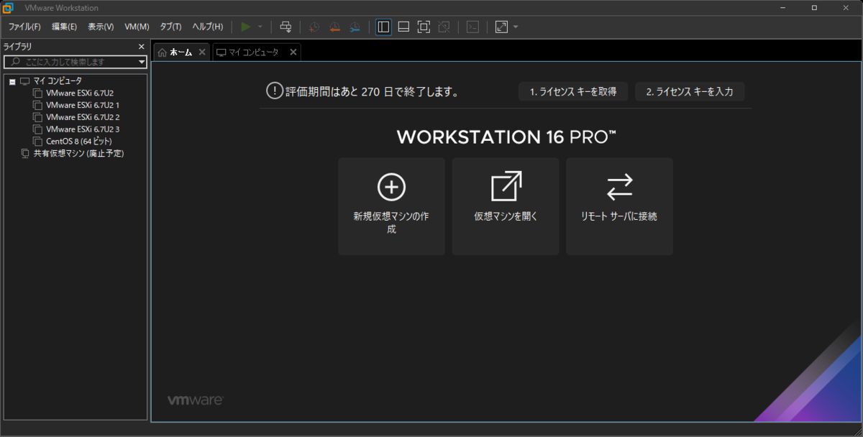
Task: Click the take snapshot toolbar icon
Action: [314, 27]
